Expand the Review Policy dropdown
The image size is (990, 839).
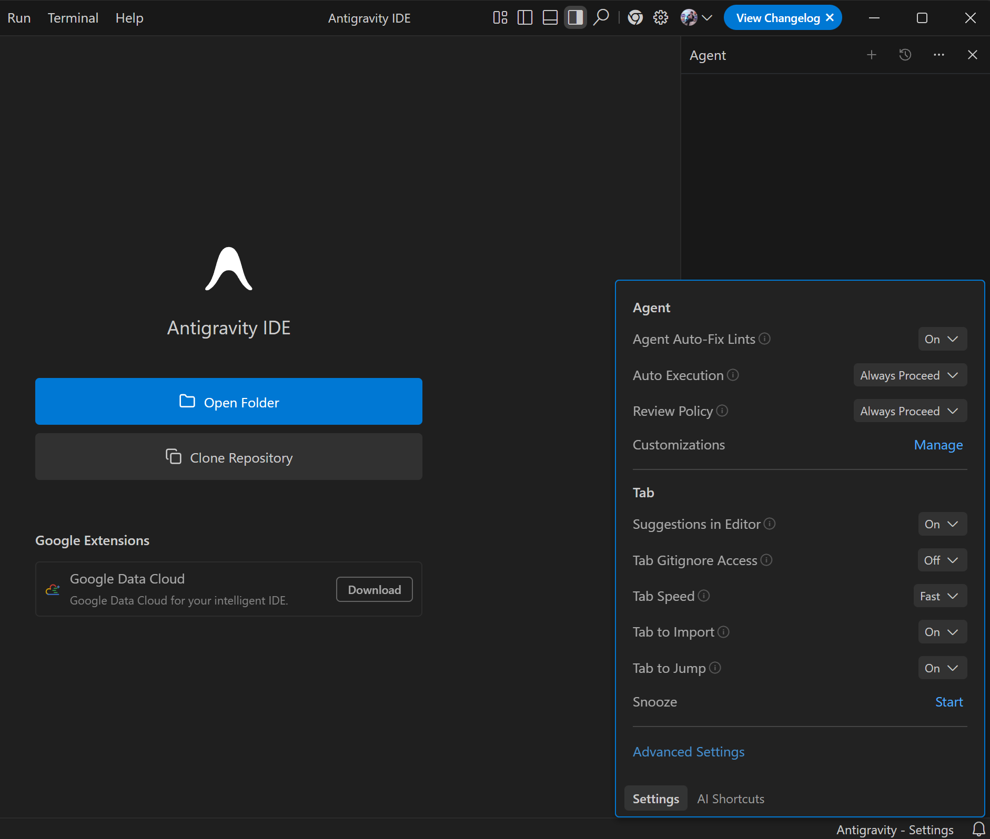pos(910,411)
